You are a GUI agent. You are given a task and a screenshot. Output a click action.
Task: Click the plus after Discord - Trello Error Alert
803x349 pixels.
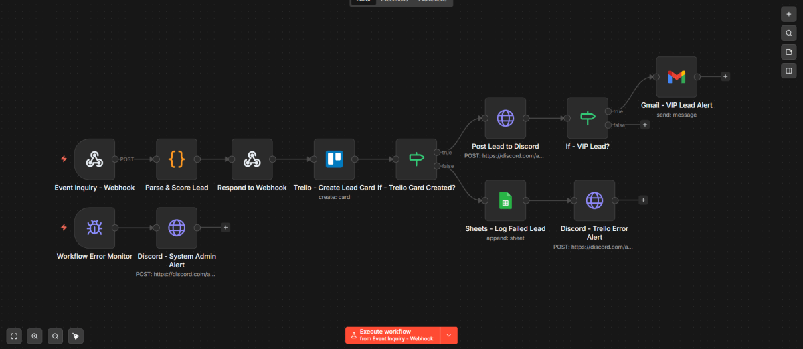click(643, 200)
